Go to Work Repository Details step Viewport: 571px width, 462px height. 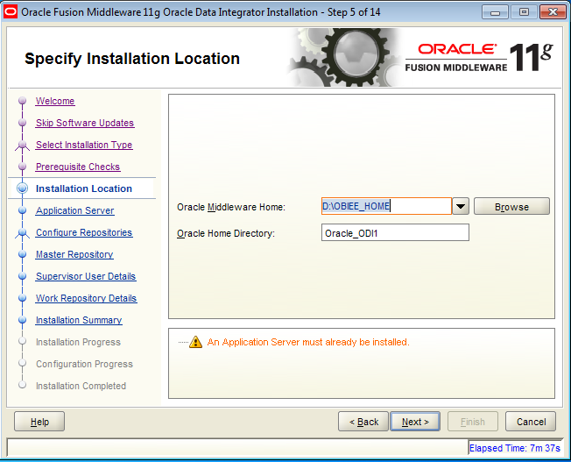(87, 298)
